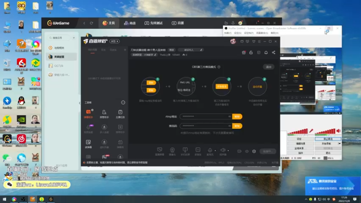Screen dimensions: 361x203
Task: Click 全域来源 in OBS window
Action: (301, 148)
